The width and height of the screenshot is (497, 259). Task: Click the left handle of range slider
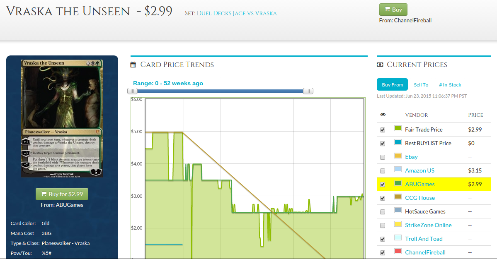[132, 91]
